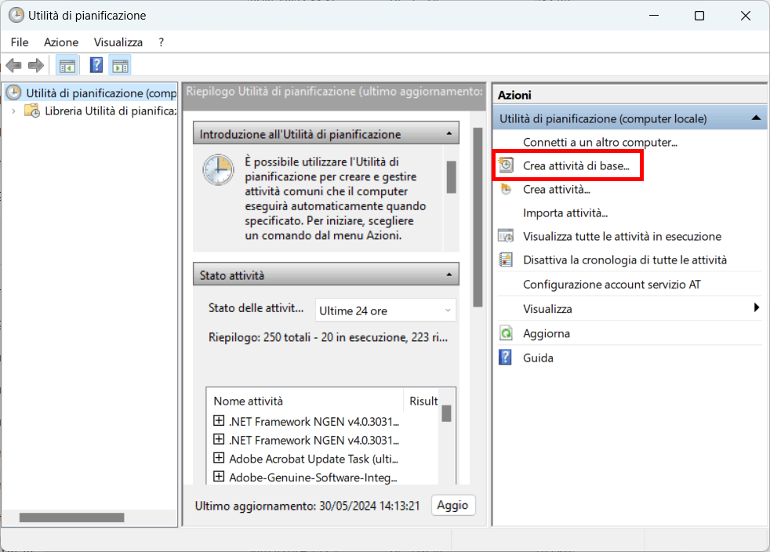Click the Forward arrow toolbar icon
The image size is (770, 552).
click(35, 65)
